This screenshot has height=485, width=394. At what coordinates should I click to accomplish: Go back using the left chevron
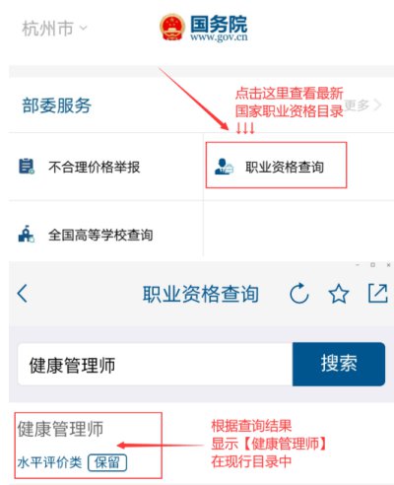click(23, 293)
